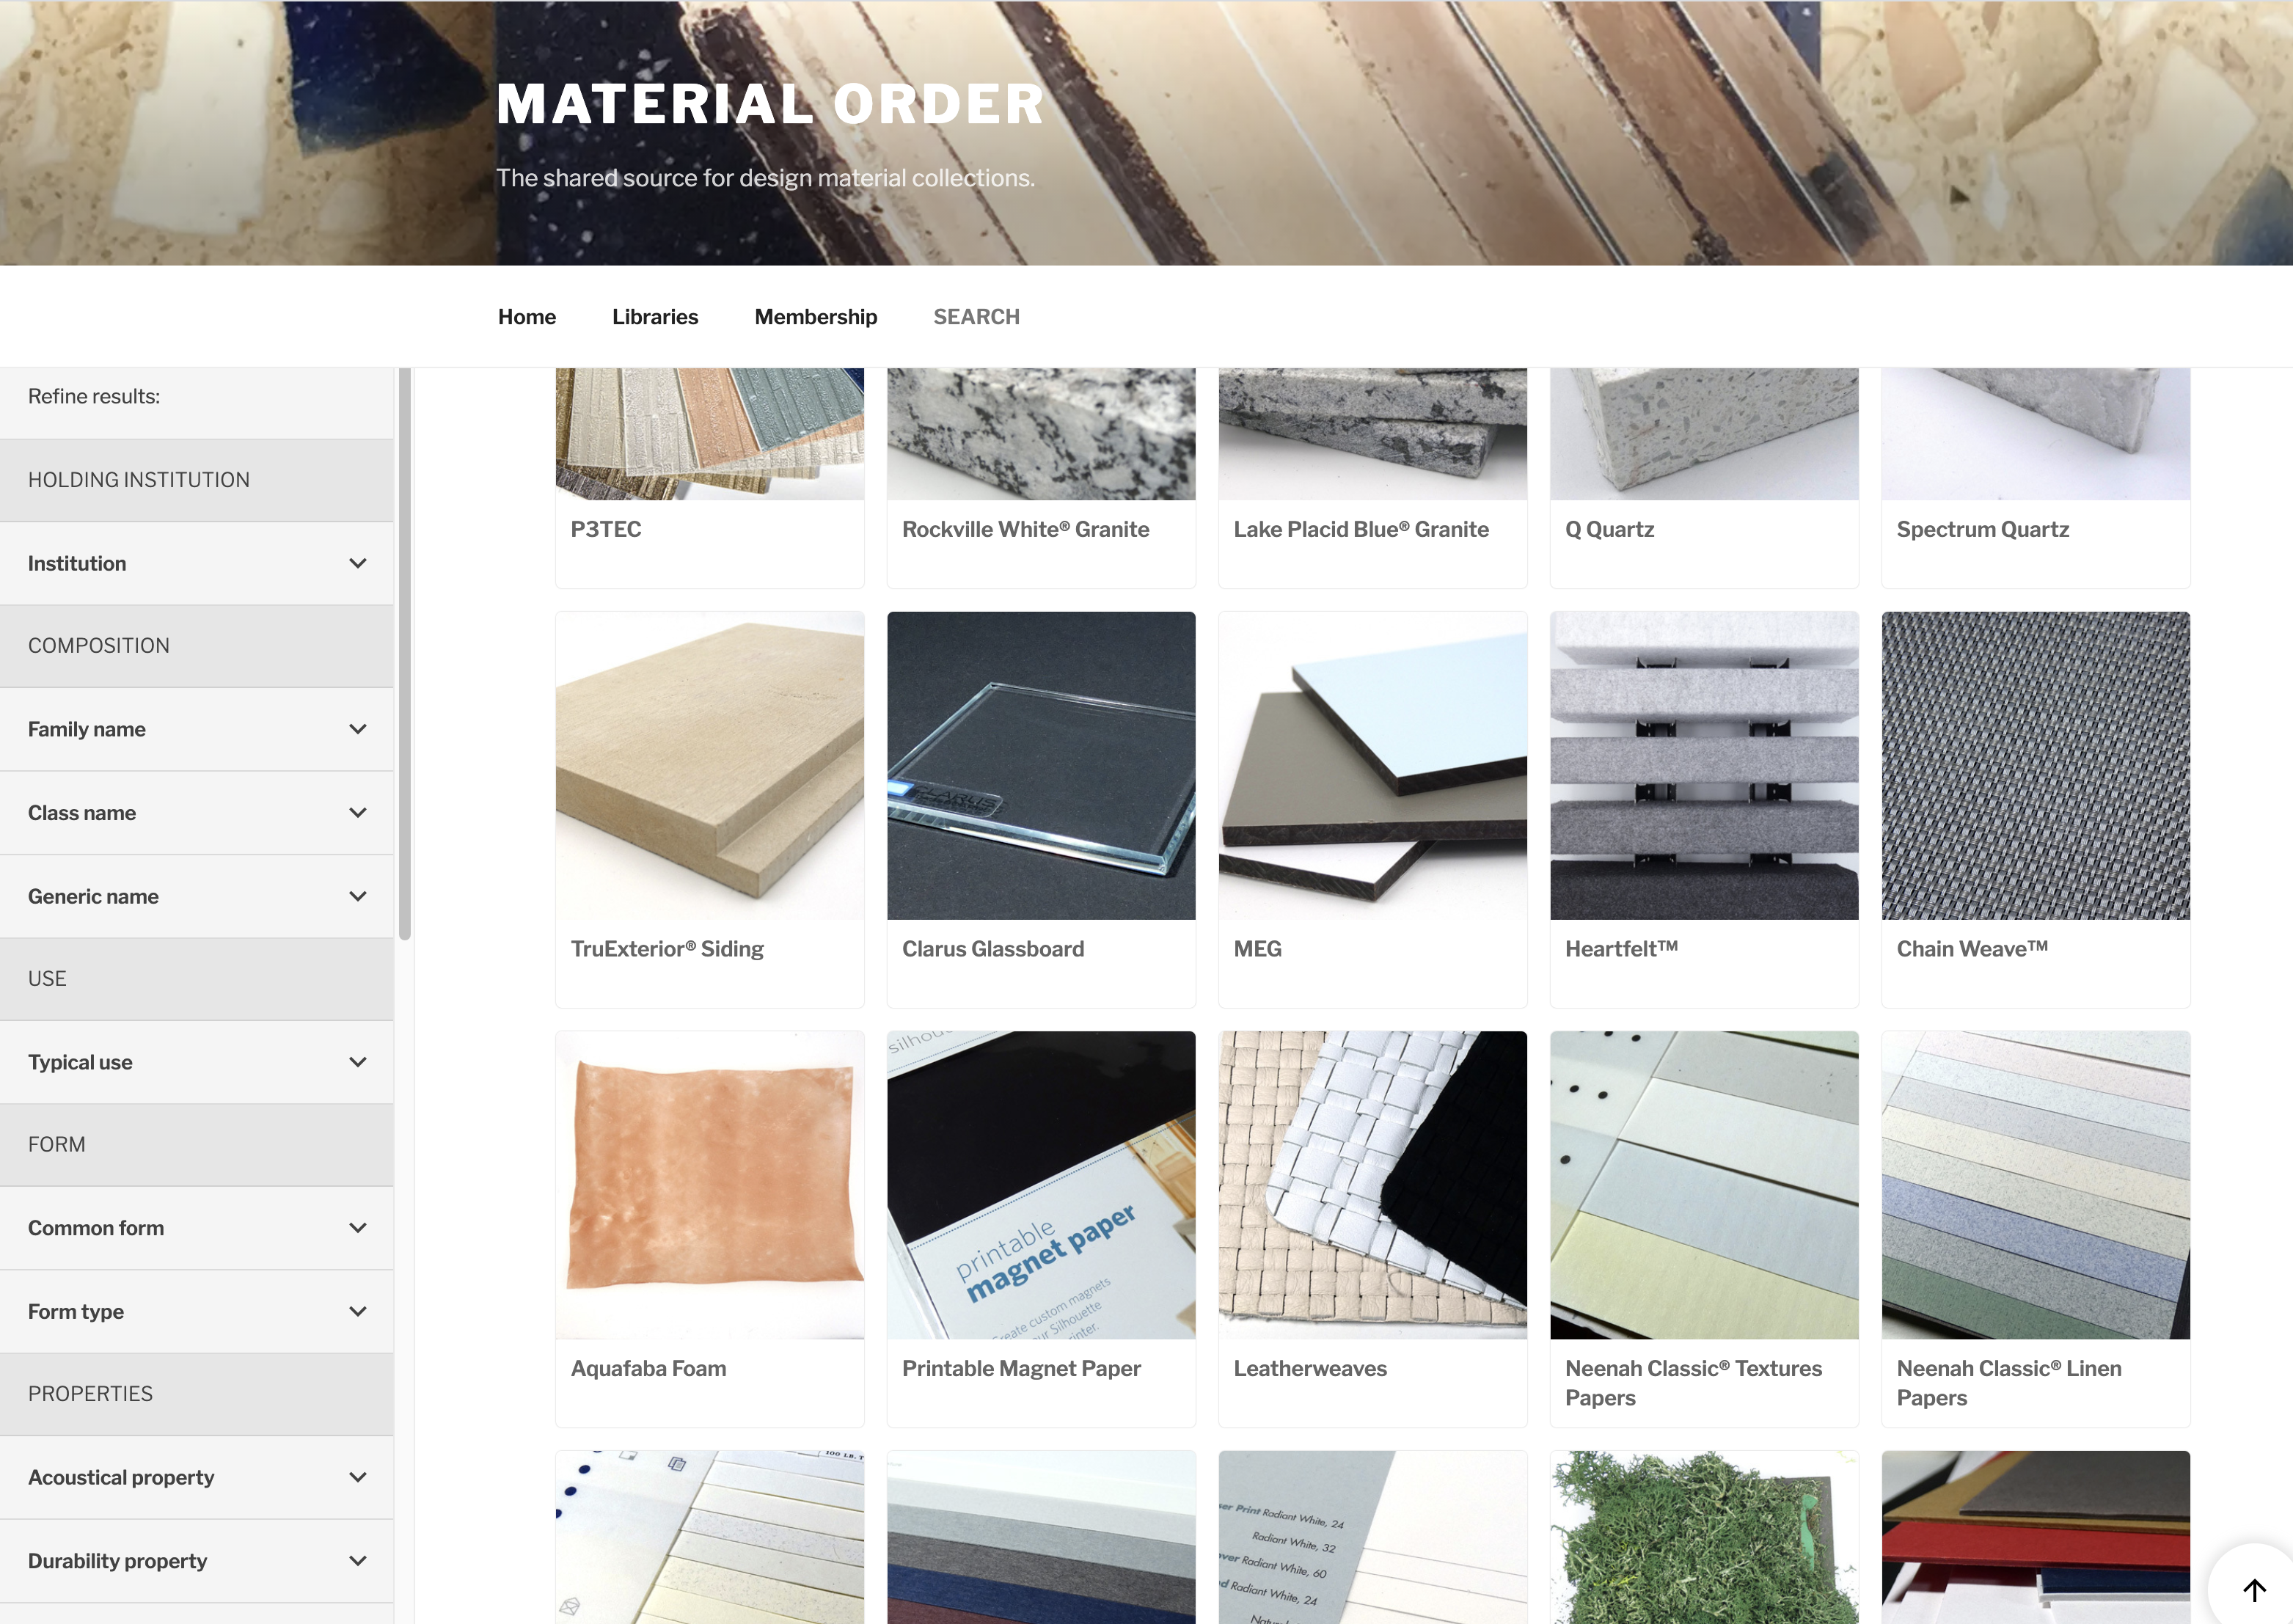The height and width of the screenshot is (1624, 2293).
Task: Select the Leatherweaves thumbnail image
Action: [x=1373, y=1185]
